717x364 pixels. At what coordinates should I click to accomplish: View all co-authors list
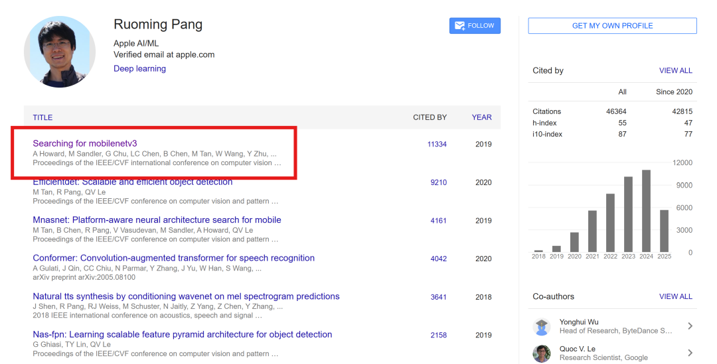click(675, 296)
